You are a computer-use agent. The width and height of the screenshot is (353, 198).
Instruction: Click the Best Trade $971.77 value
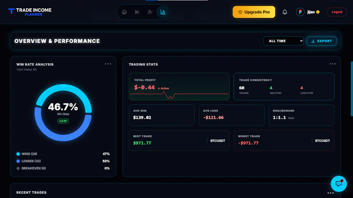pos(142,143)
